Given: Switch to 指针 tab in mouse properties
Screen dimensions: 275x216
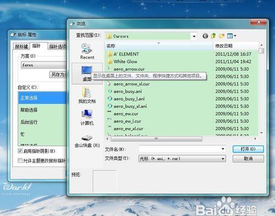Looking at the screenshot, I should 36,46.
